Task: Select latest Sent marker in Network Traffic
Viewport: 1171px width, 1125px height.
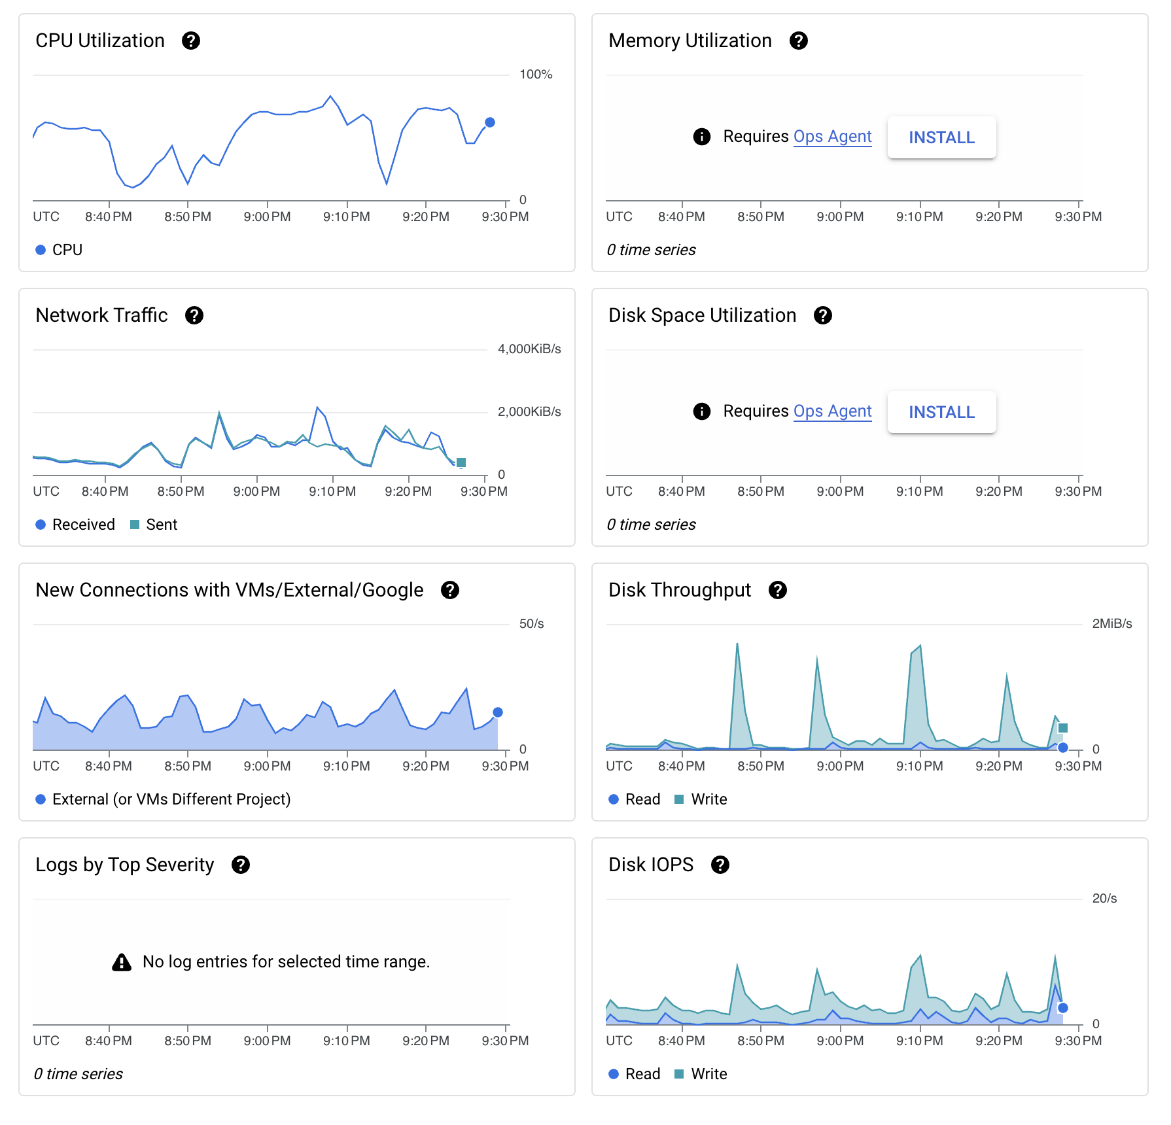Action: [x=461, y=462]
